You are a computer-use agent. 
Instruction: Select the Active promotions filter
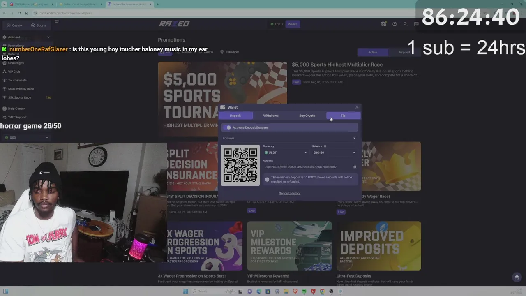(x=372, y=52)
